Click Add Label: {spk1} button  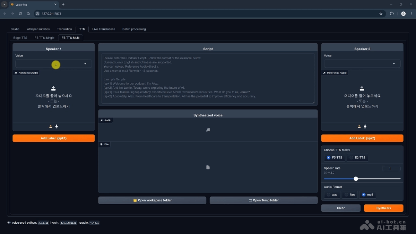pyautogui.click(x=54, y=138)
